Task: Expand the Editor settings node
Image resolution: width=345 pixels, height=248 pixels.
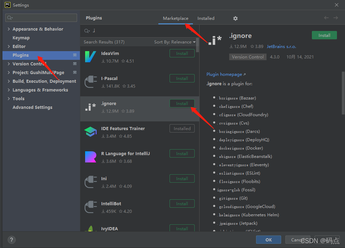Action: click(9, 46)
